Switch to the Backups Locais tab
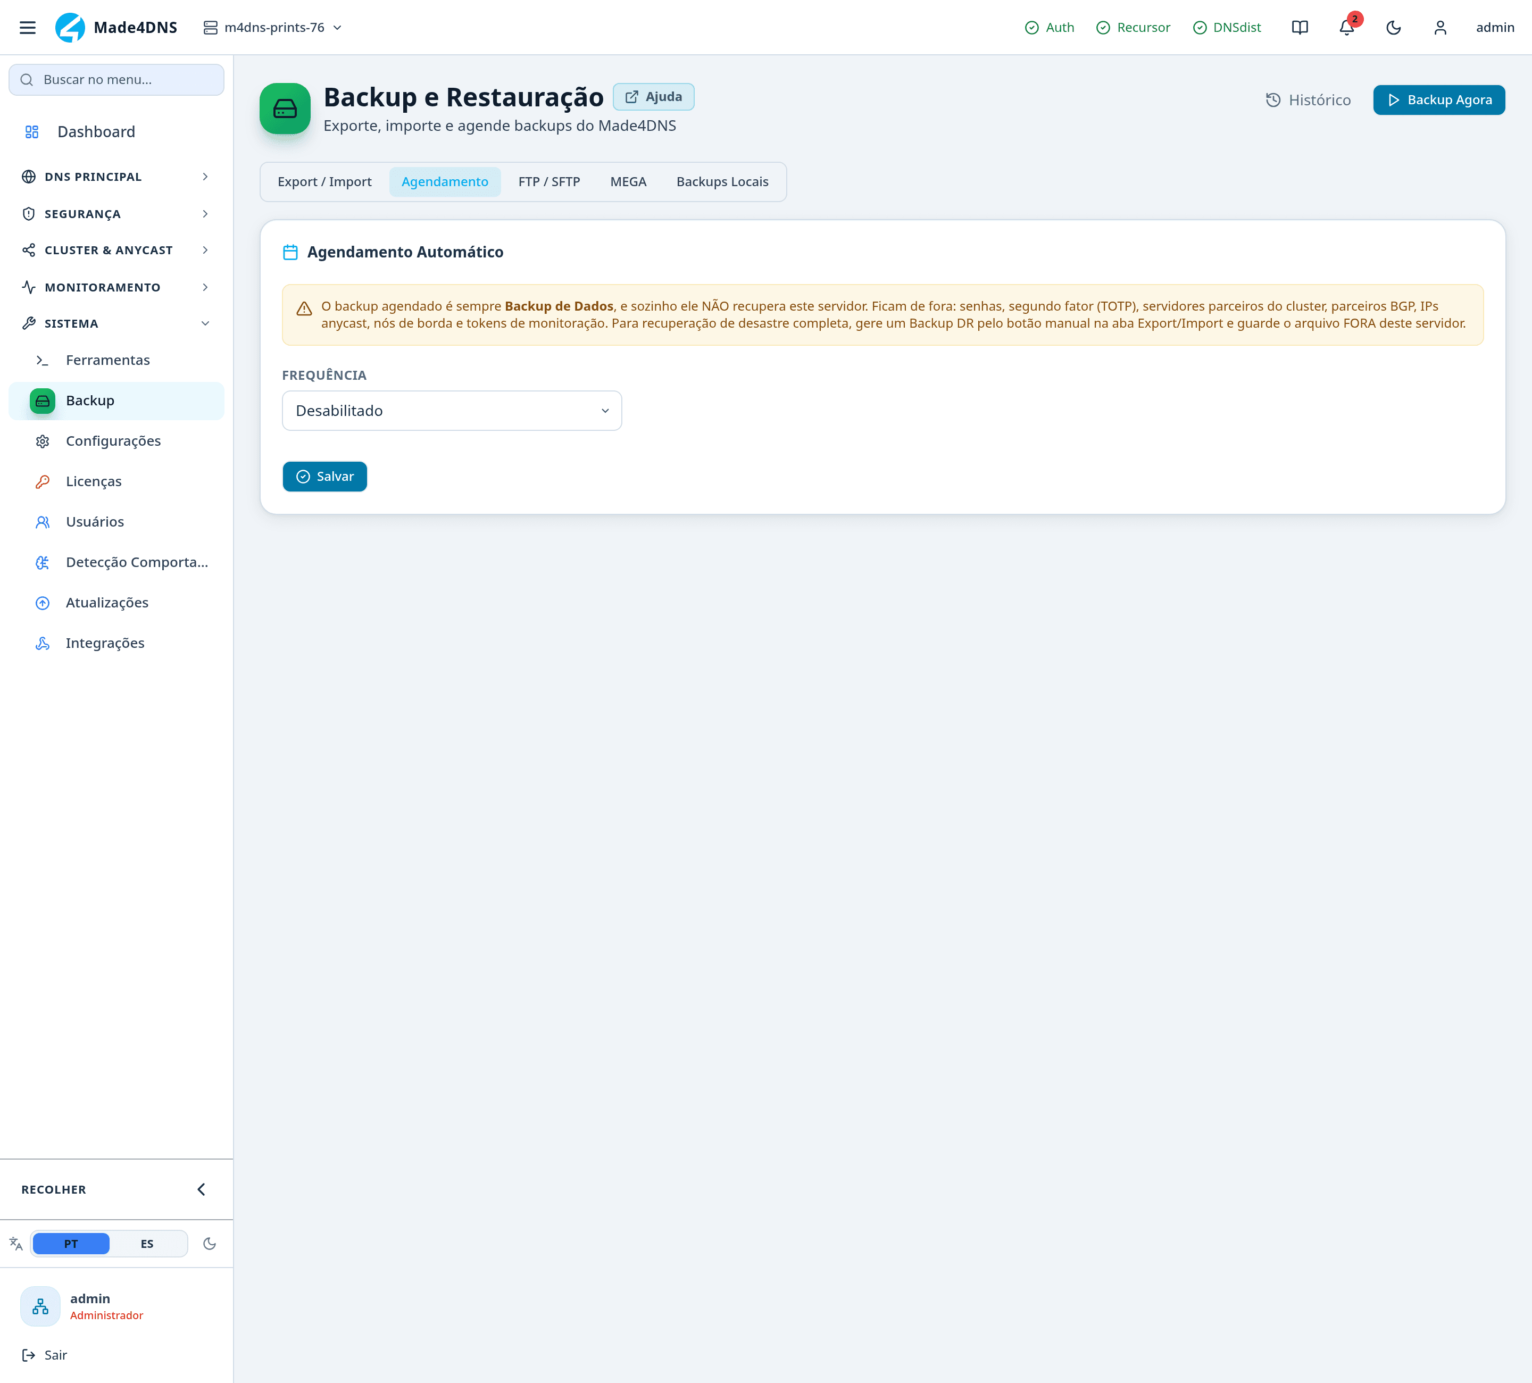Screen dimensions: 1532x1383 tap(722, 181)
